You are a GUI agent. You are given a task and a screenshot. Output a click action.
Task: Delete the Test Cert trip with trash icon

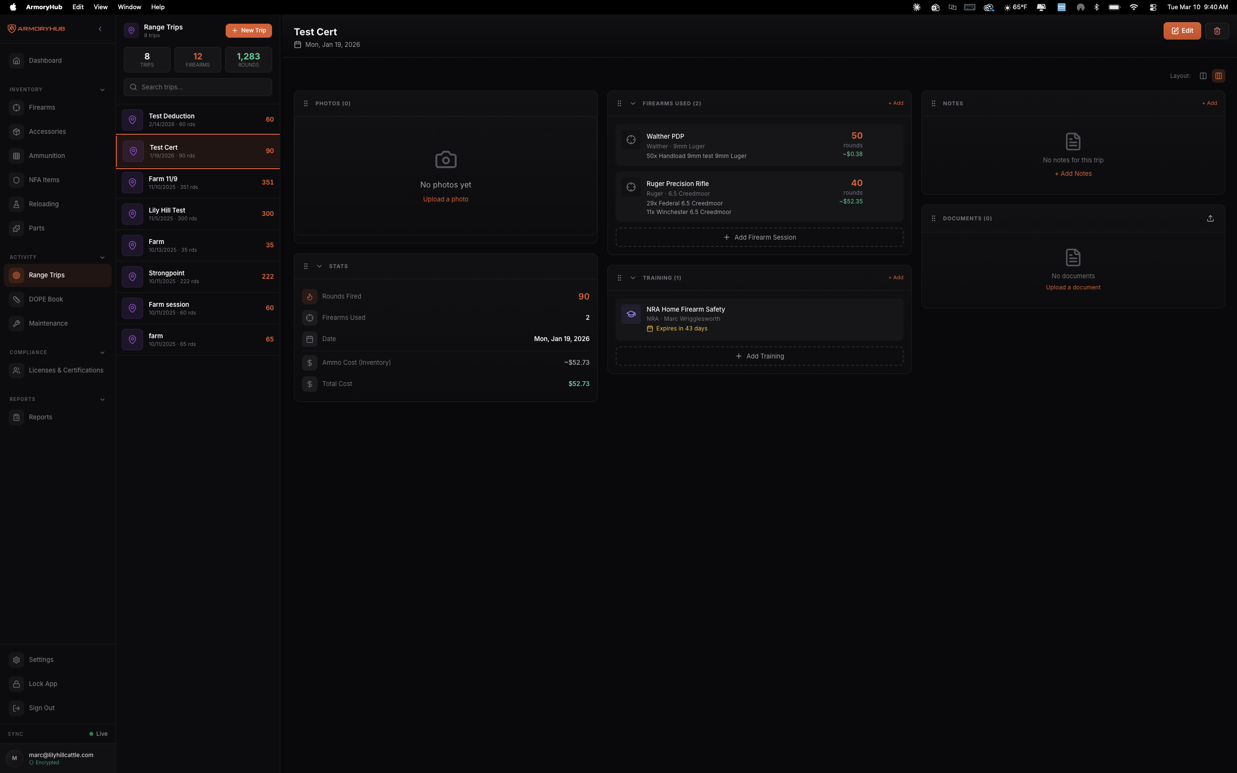coord(1217,30)
